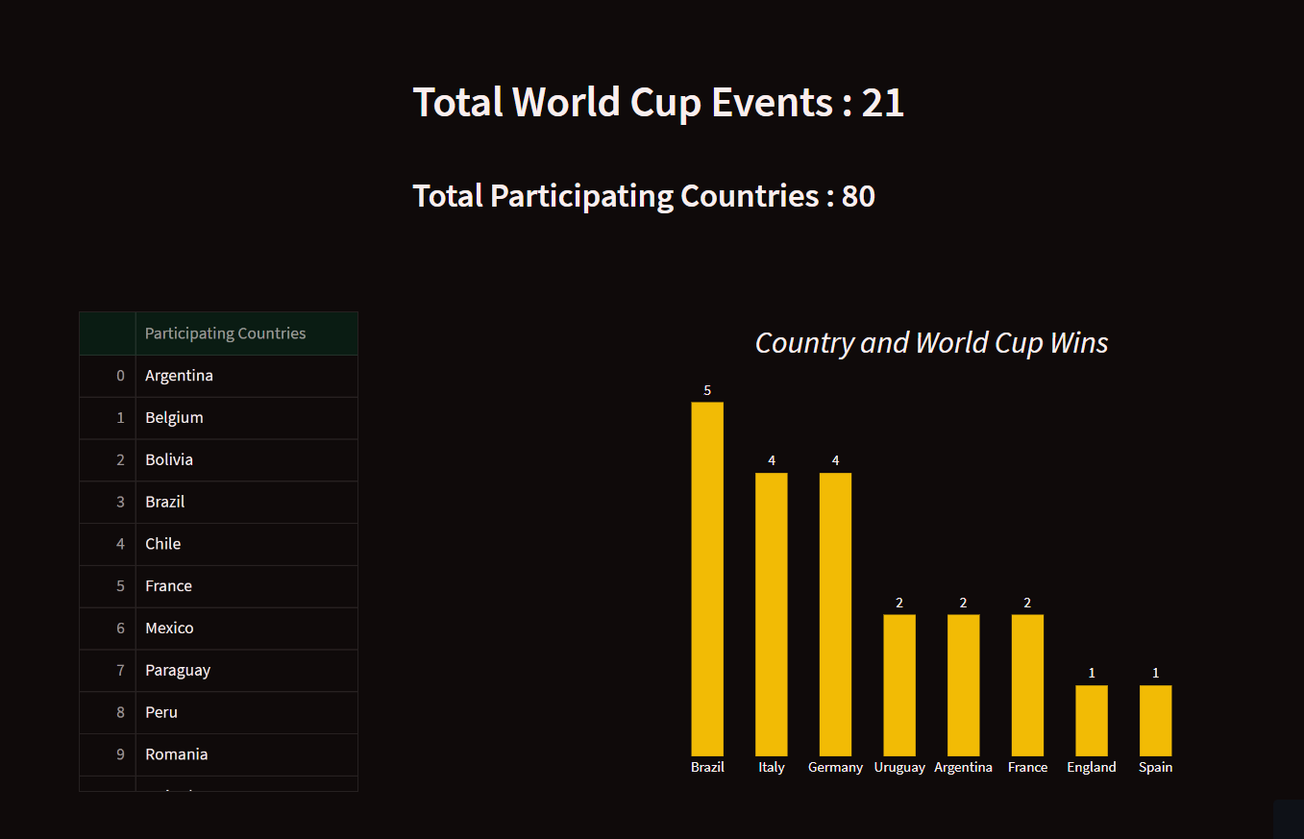Click the England bar in chart

coord(1092,721)
